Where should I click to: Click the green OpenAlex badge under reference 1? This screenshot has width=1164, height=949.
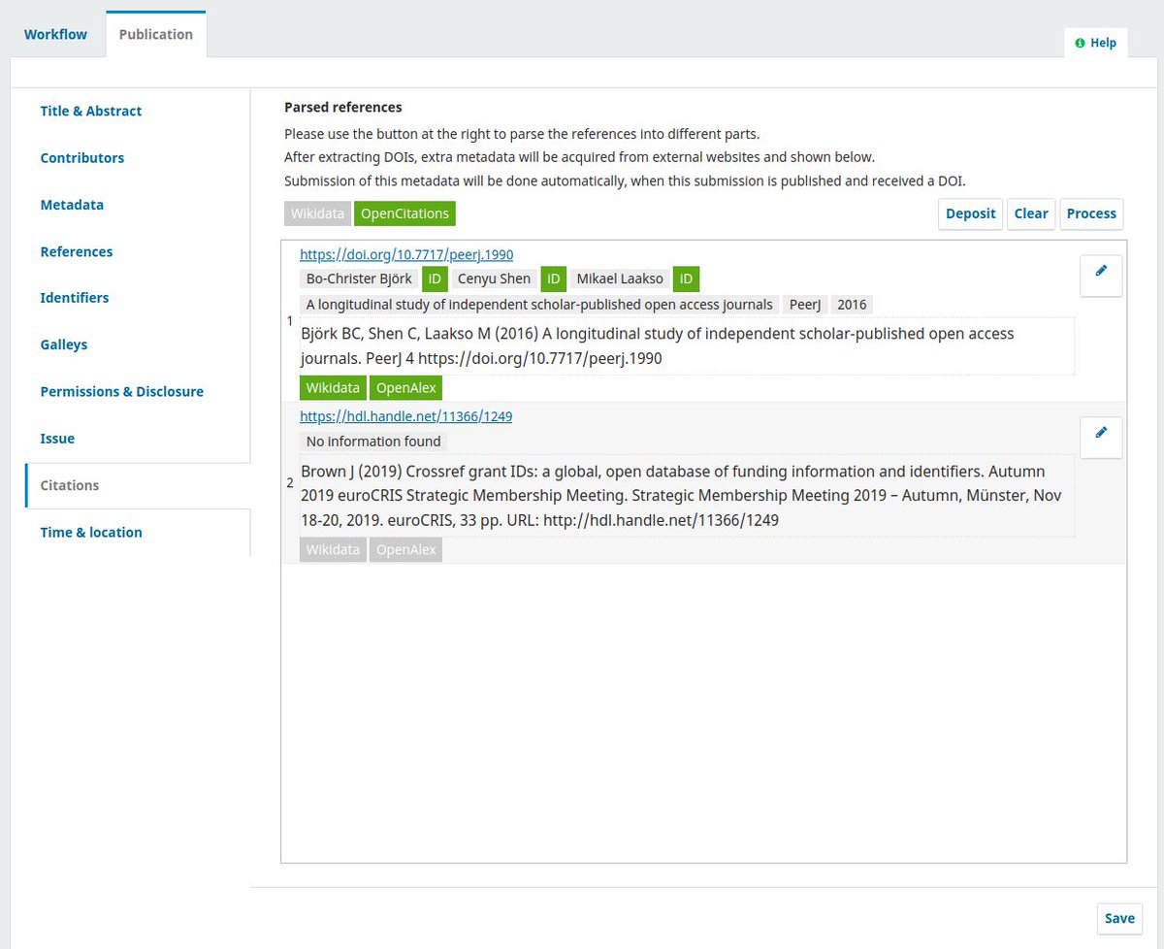(x=405, y=388)
